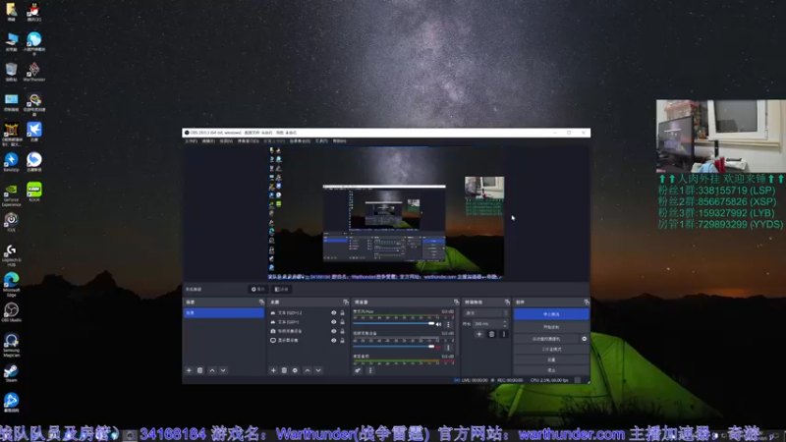Open 设置 from Controls panel
Screen dimensions: 786x442
tap(551, 359)
